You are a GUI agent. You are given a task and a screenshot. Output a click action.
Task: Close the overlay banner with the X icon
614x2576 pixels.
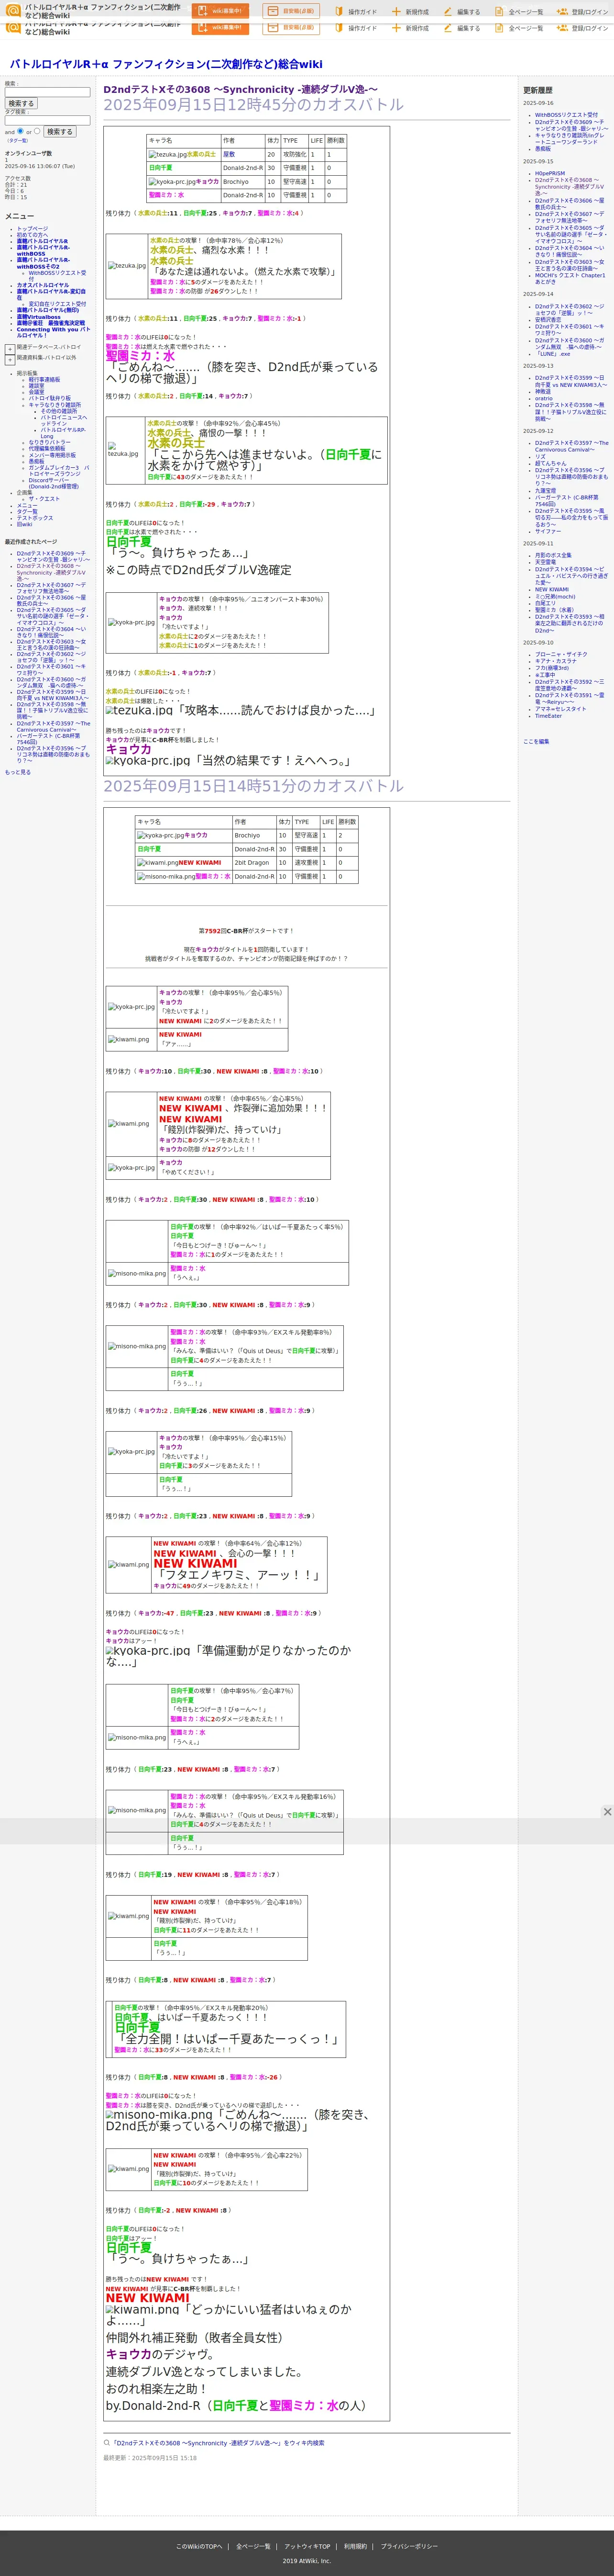tap(607, 1812)
